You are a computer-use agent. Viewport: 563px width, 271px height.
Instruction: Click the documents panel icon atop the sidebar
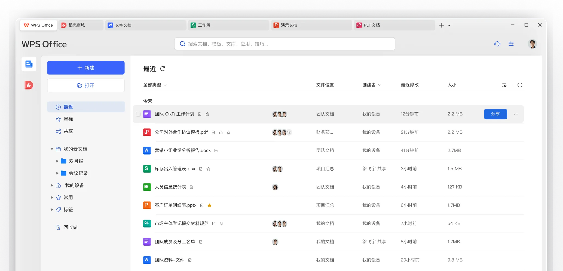click(x=29, y=64)
